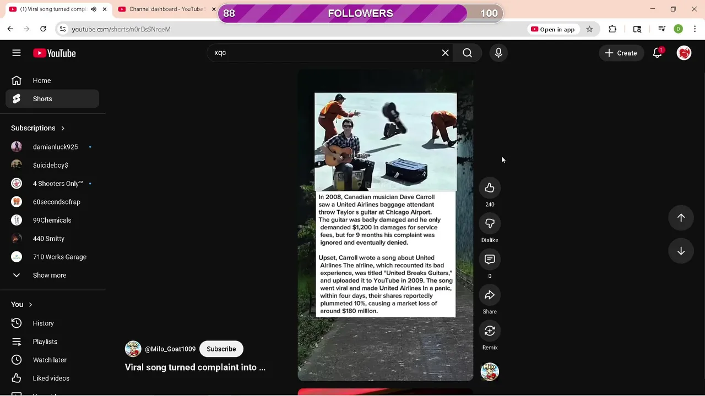The height and width of the screenshot is (396, 705).
Task: Expand Show more subscriptions
Action: coord(52,275)
